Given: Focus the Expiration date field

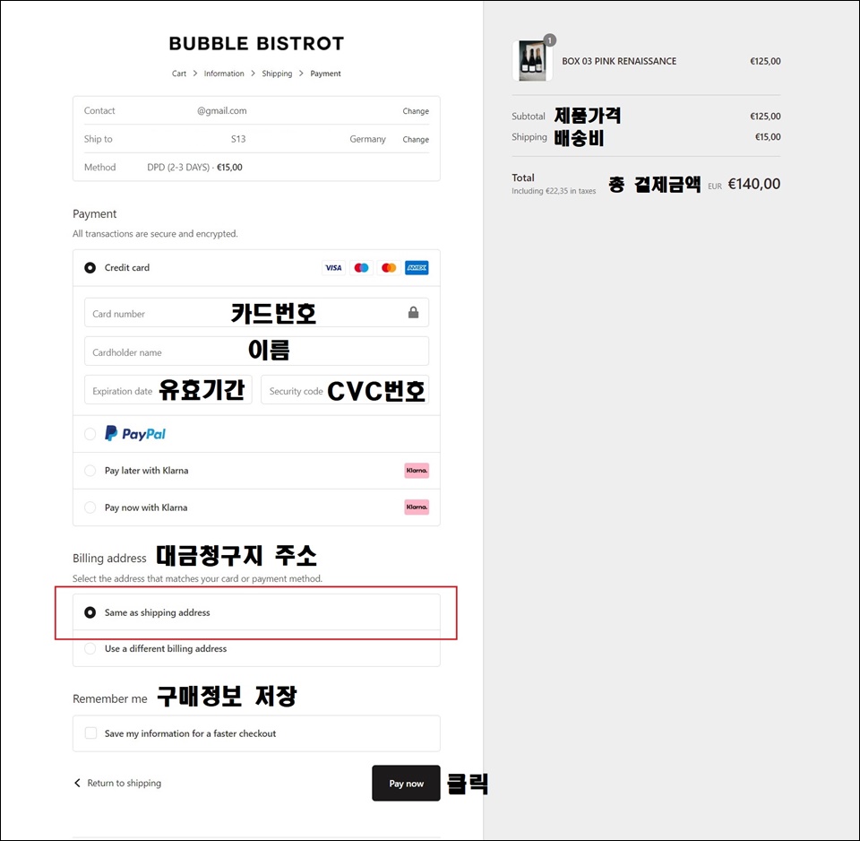Looking at the screenshot, I should click(x=168, y=390).
